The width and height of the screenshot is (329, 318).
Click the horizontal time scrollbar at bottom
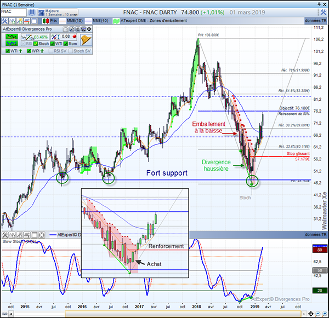[183, 314]
